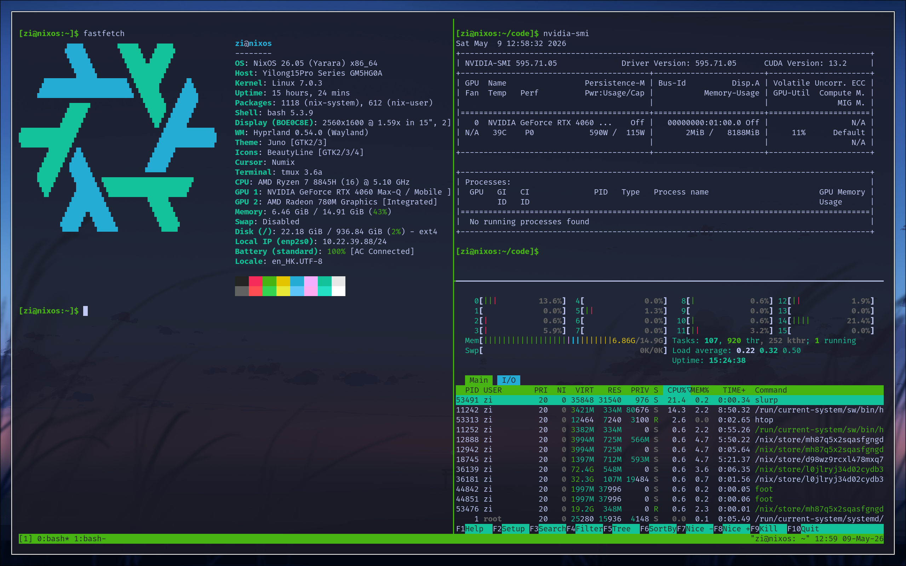
Task: Sort htop by the USER column header
Action: pos(492,390)
